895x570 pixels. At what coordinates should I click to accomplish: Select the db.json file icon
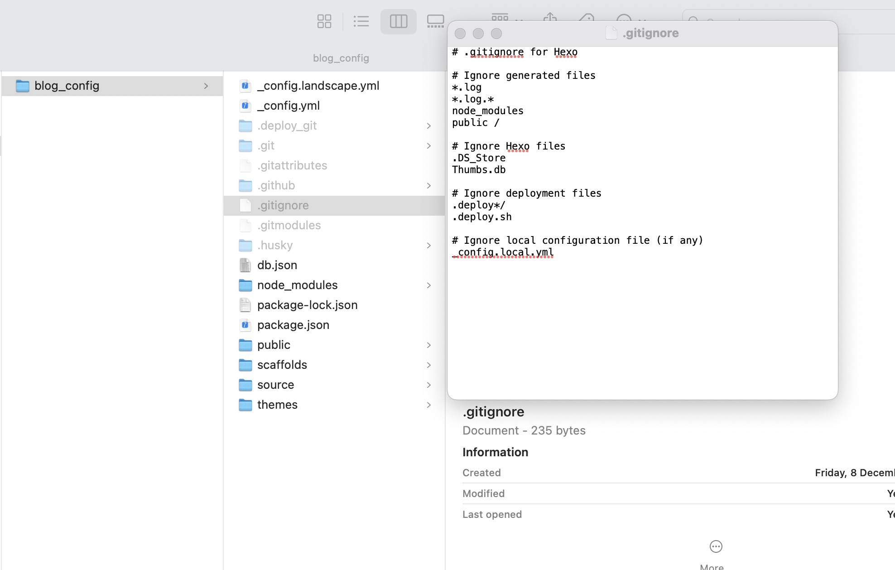[245, 265]
